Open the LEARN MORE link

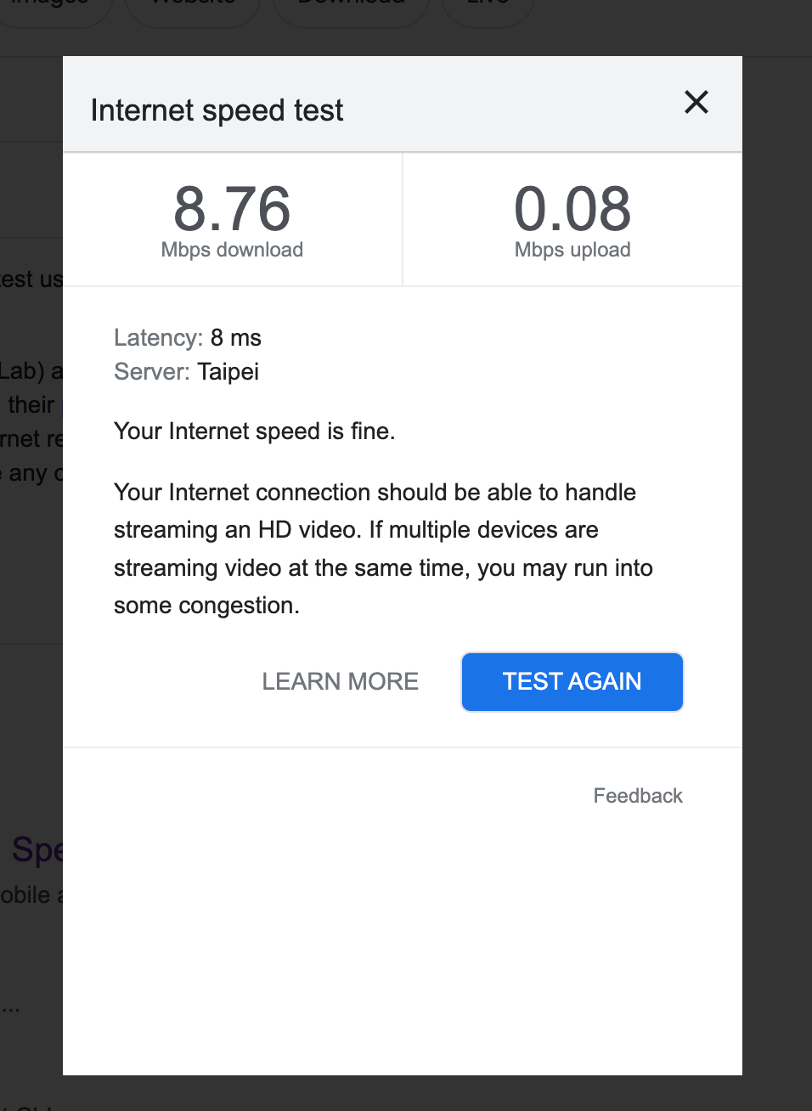coord(340,681)
